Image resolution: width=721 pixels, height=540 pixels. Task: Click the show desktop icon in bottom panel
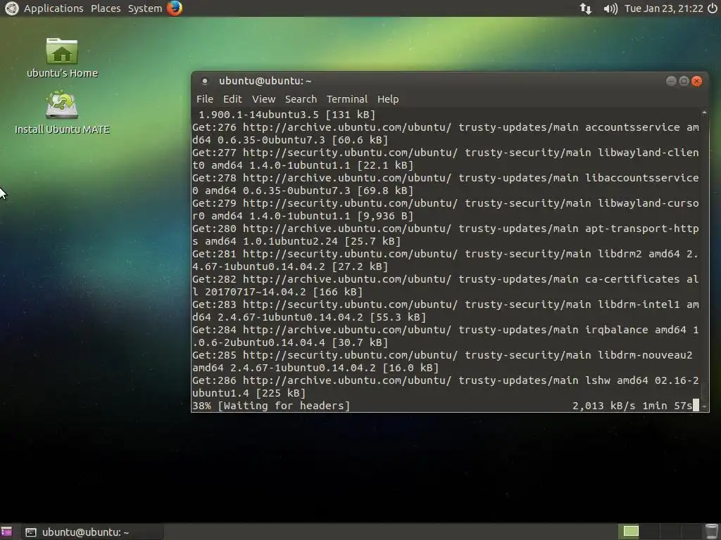coord(6,532)
